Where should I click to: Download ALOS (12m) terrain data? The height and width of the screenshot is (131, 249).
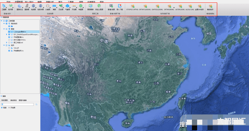tap(190, 7)
